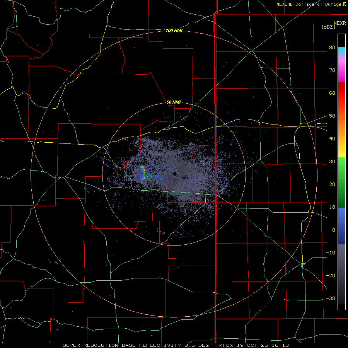The width and height of the screenshot is (348, 348).
Task: Click the black radar site dot
Action: [175, 174]
